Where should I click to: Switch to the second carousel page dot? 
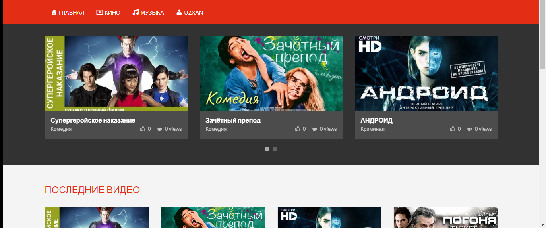point(275,149)
